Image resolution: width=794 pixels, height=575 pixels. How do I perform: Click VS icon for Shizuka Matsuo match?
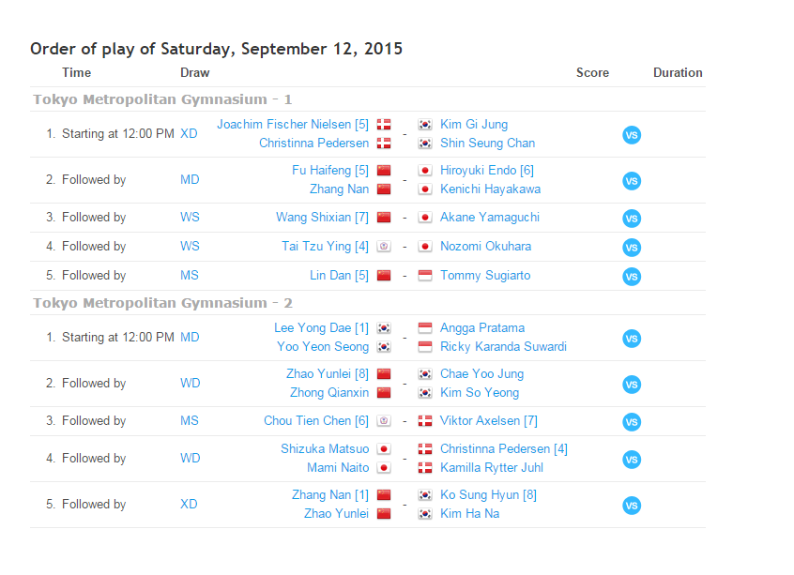[632, 460]
